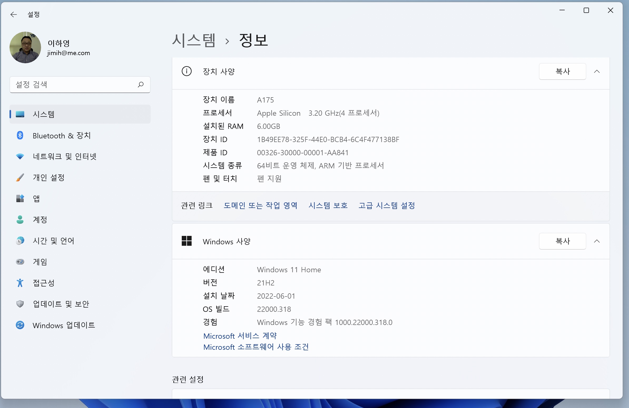Screen dimensions: 629x408
Task: Select 펜 지원 value
Action: [269, 179]
